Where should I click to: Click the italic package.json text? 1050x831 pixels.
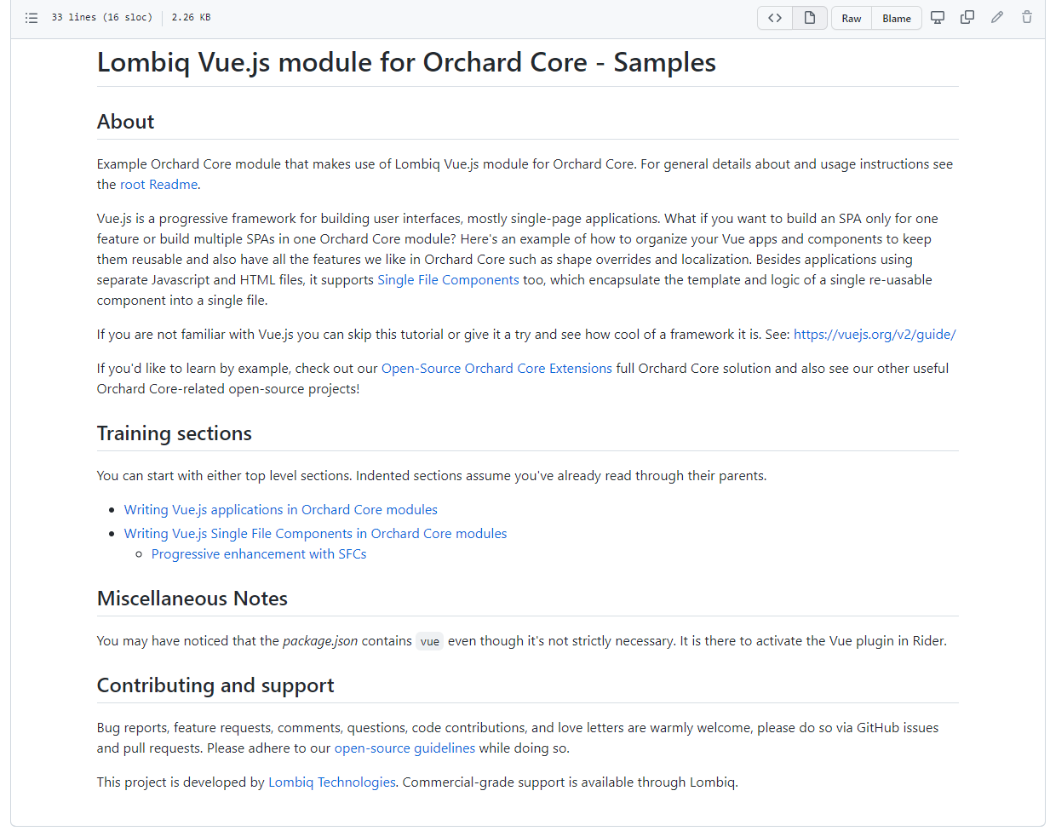tap(320, 641)
